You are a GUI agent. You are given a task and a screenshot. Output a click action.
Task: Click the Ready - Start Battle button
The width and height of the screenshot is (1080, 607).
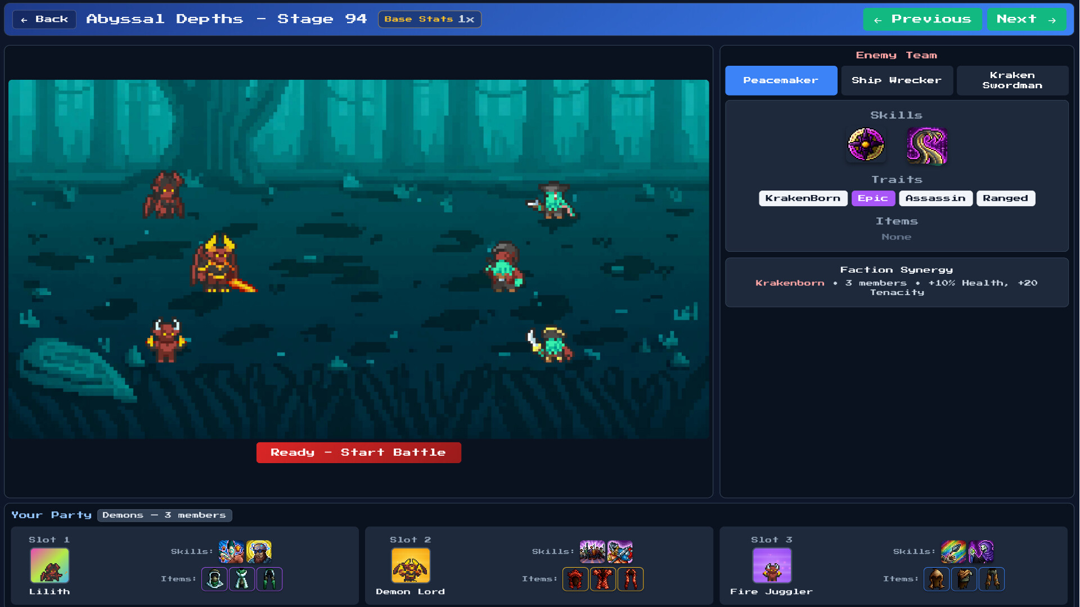point(358,452)
